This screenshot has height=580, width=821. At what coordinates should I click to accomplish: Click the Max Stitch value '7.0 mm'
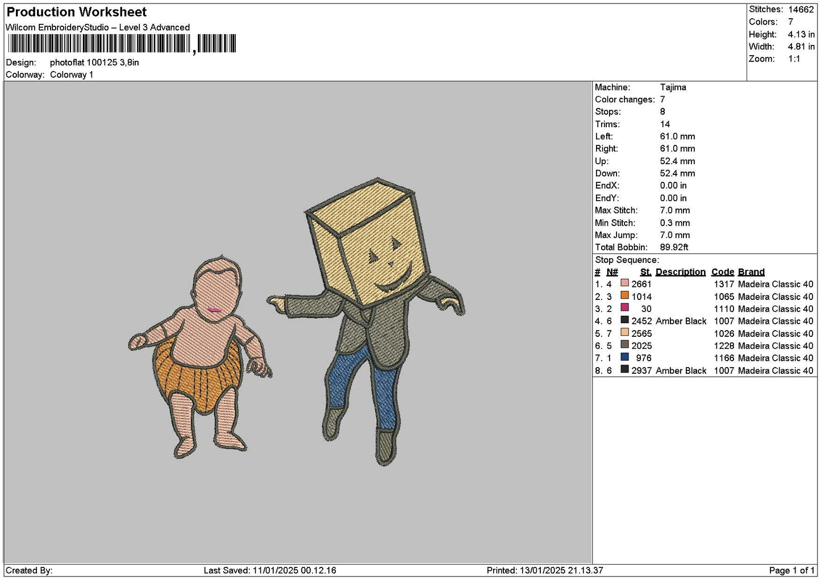point(675,211)
